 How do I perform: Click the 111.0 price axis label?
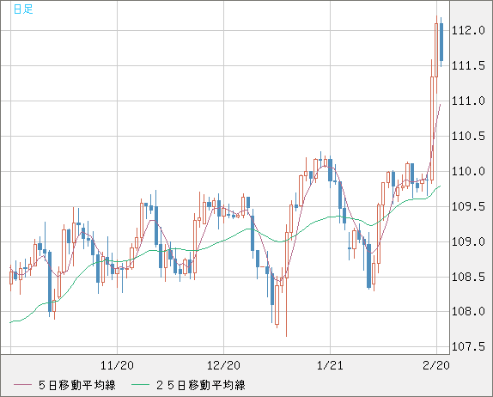coord(468,101)
